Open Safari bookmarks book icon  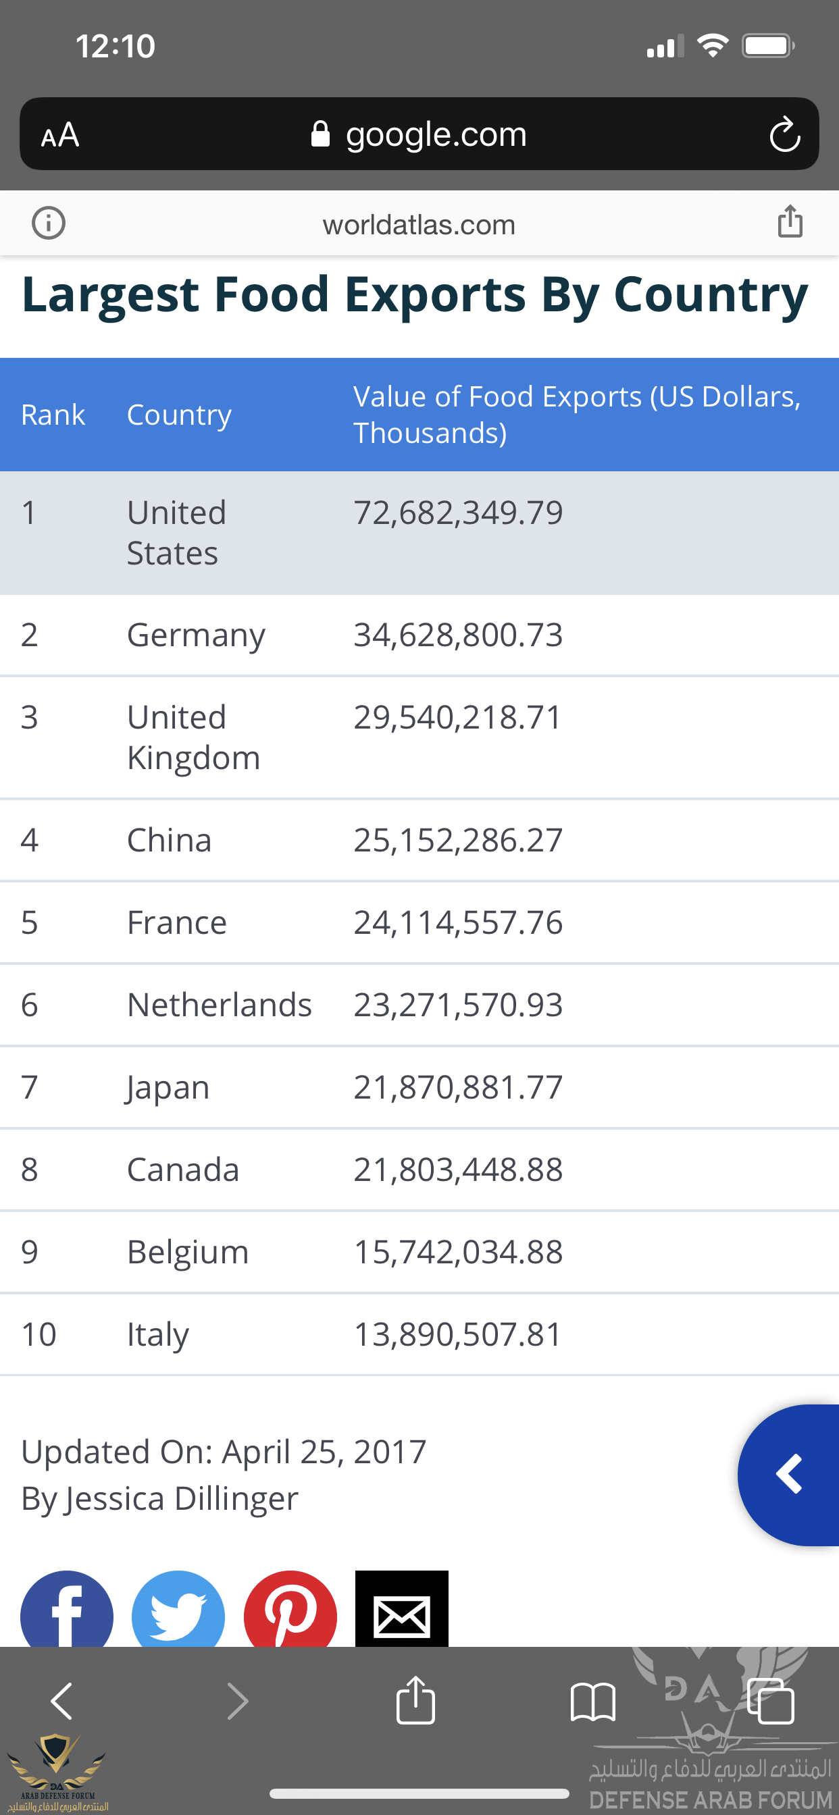tap(592, 1701)
